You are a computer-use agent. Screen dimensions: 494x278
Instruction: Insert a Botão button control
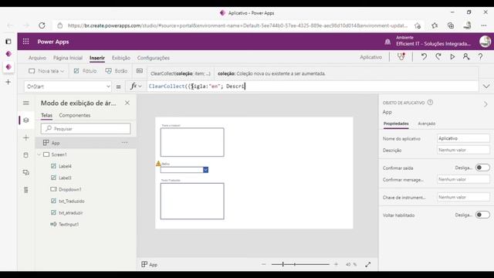117,71
